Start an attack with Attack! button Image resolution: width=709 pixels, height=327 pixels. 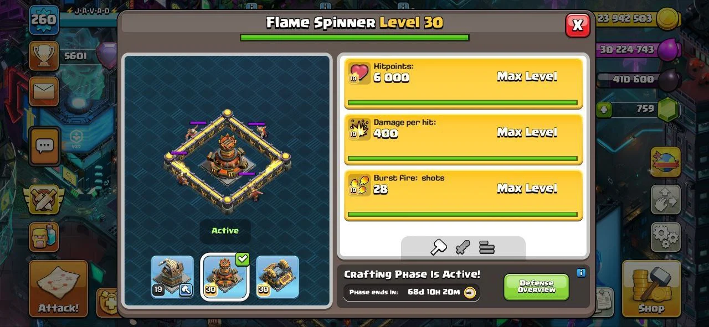[59, 289]
